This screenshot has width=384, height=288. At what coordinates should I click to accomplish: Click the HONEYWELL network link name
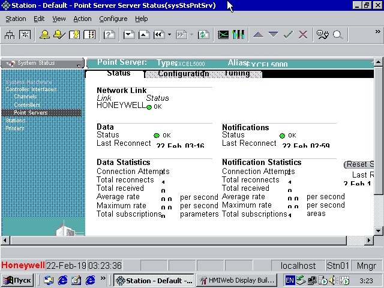point(121,106)
